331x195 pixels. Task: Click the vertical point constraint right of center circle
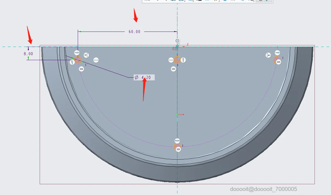pos(183,60)
